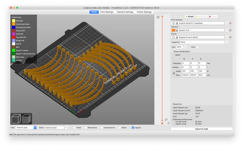This screenshot has height=148, width=243.
Task: Click lock icon beside Generic PLA
Action: tap(177, 30)
